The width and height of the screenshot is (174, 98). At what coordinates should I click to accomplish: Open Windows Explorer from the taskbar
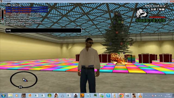(10, 96)
